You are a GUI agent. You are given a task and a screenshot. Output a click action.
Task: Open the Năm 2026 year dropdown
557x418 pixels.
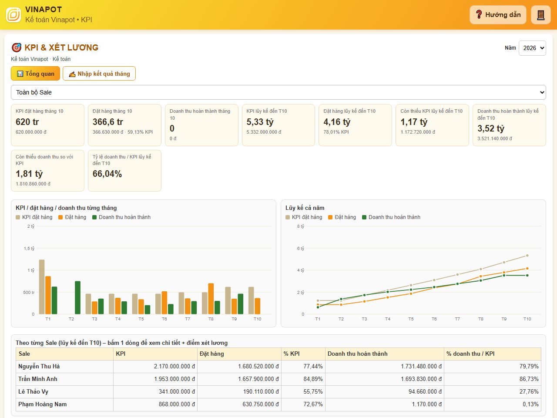532,48
